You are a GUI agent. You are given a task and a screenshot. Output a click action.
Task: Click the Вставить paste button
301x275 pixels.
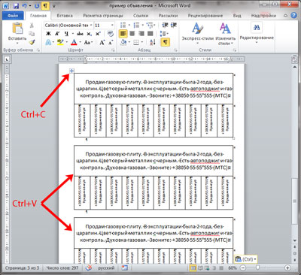(x=17, y=33)
